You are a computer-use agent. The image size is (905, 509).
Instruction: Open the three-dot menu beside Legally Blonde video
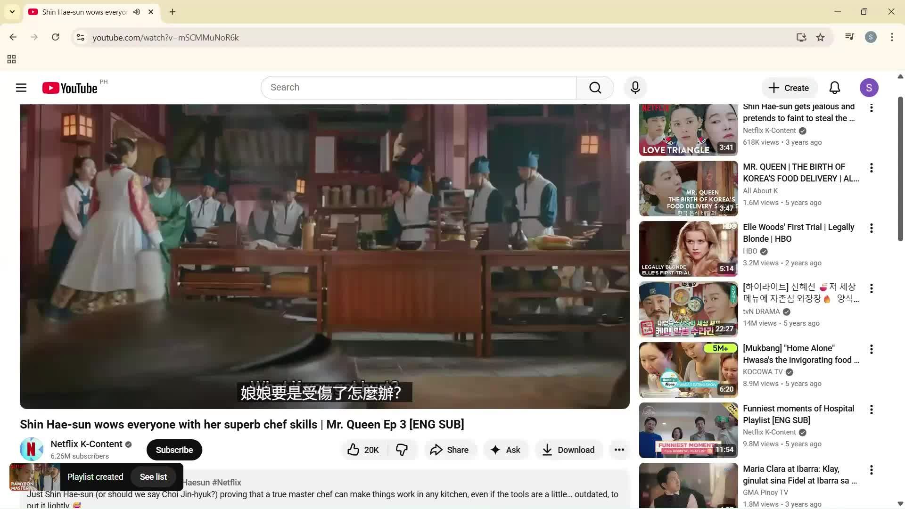tap(871, 228)
